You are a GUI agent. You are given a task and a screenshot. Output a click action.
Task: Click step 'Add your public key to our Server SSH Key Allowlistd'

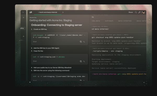52,67
